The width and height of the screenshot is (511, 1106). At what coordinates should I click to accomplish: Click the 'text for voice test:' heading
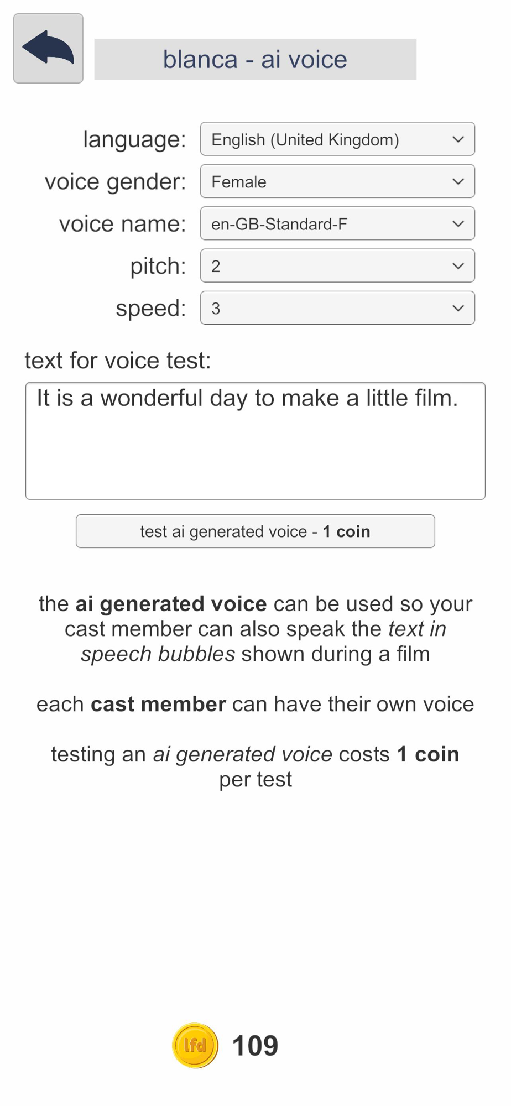[x=118, y=361]
